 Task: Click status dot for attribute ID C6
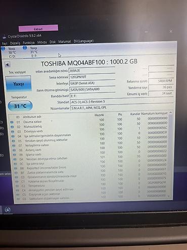(x=18, y=199)
